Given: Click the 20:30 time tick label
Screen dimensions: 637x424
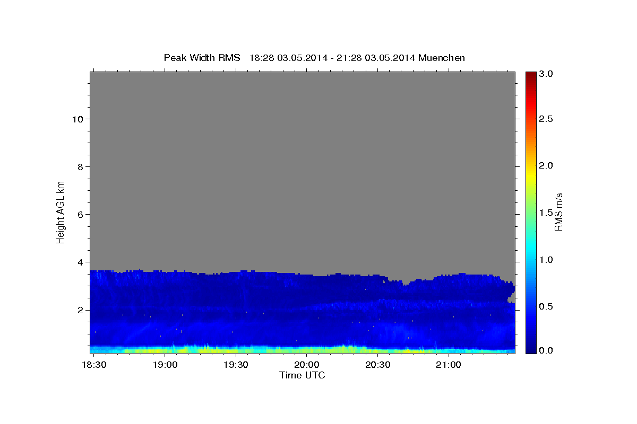Looking at the screenshot, I should 377,365.
